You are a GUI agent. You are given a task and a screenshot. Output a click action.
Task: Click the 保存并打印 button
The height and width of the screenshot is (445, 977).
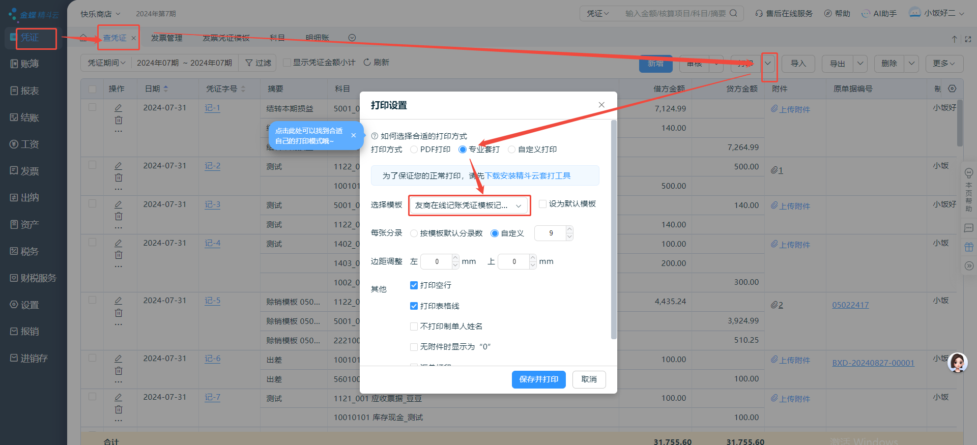tap(538, 379)
